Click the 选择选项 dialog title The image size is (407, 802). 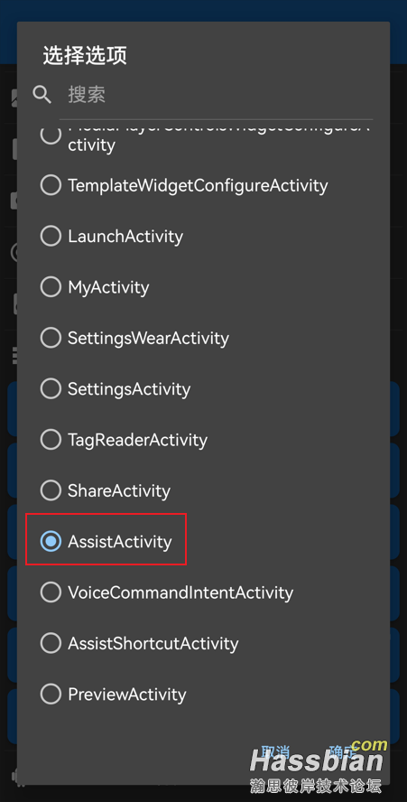click(x=85, y=55)
